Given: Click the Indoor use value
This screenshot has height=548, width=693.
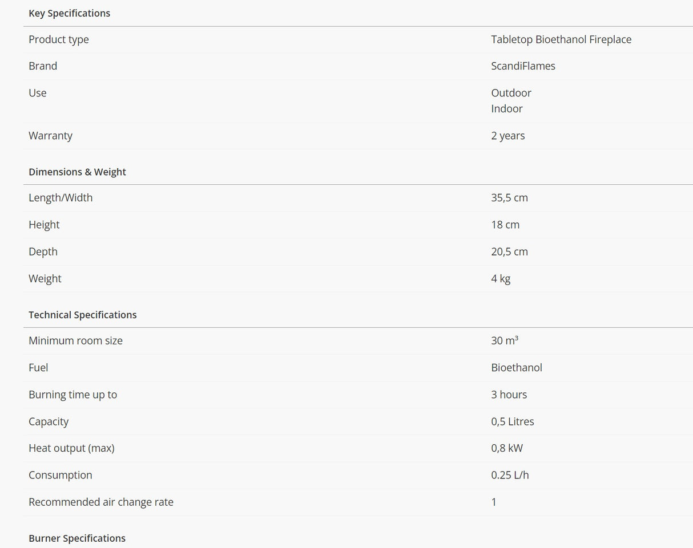Looking at the screenshot, I should coord(507,108).
